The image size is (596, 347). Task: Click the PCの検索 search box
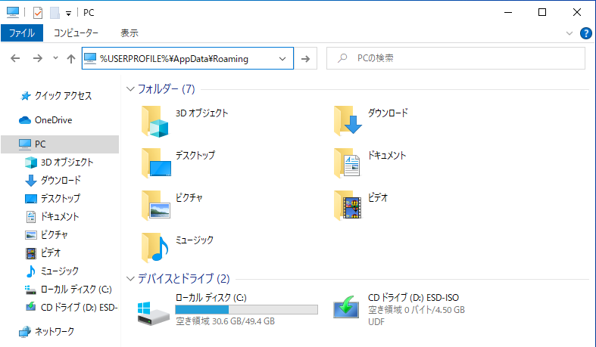[462, 58]
